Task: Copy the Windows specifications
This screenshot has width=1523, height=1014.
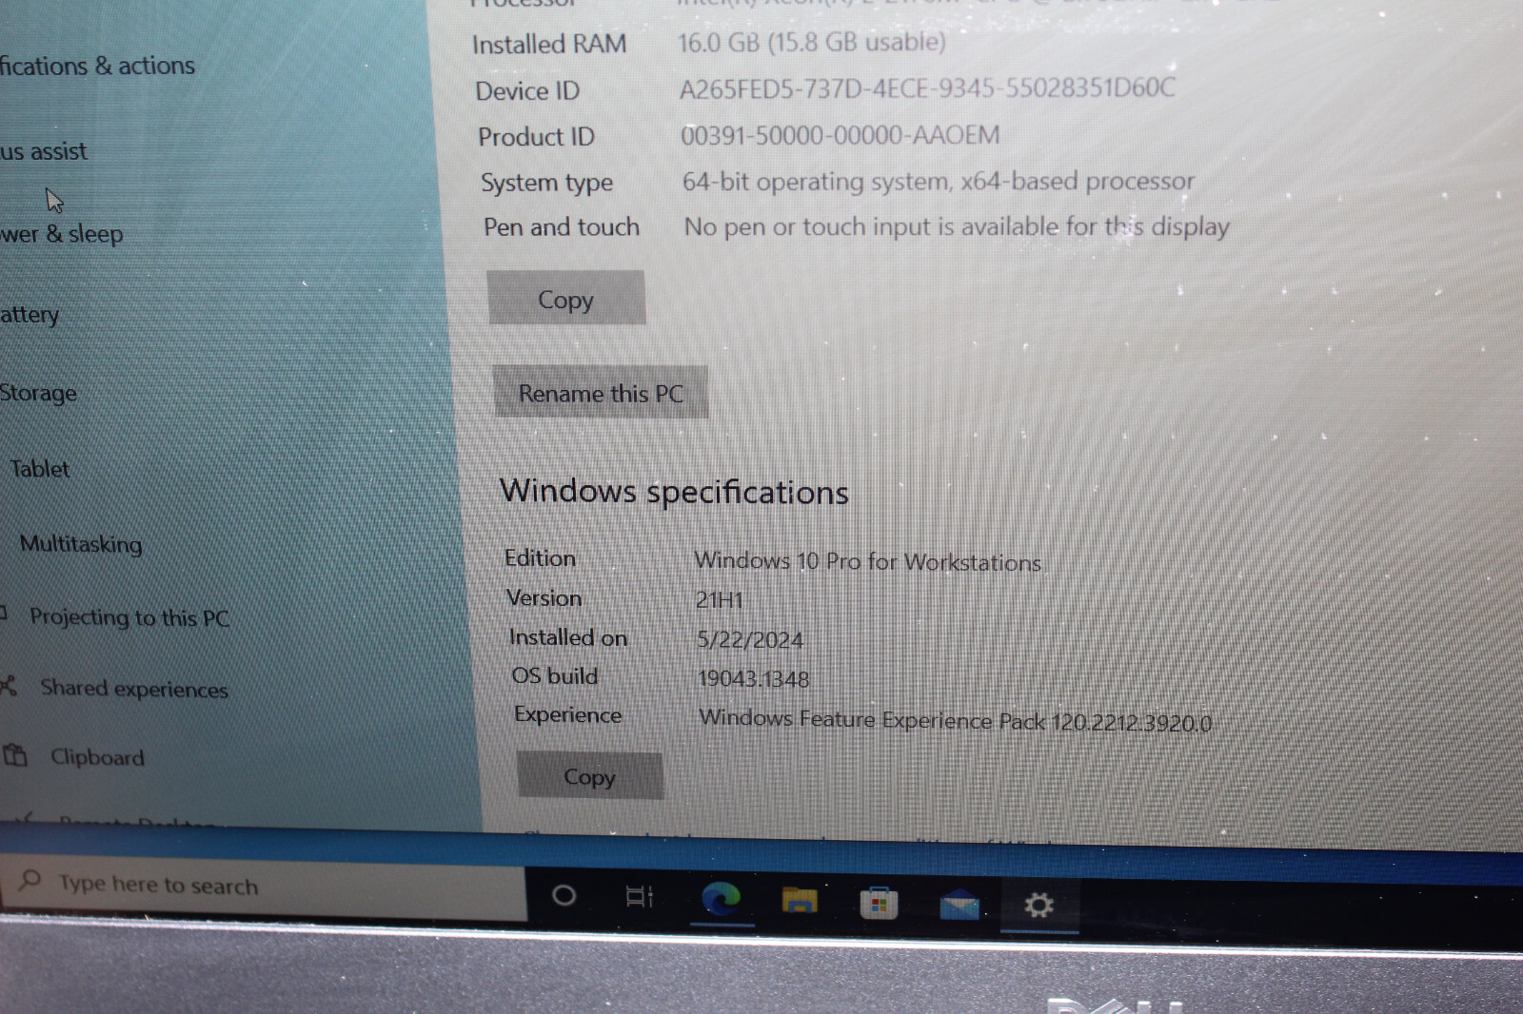Action: point(590,776)
